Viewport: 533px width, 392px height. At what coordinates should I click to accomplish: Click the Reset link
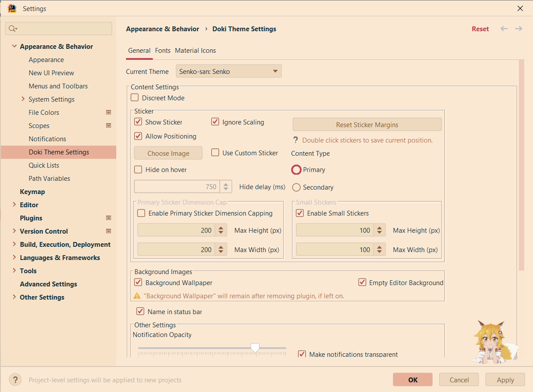pyautogui.click(x=480, y=28)
